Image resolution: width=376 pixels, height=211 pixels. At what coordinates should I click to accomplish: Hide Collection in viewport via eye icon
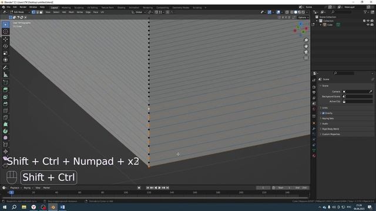(368, 21)
